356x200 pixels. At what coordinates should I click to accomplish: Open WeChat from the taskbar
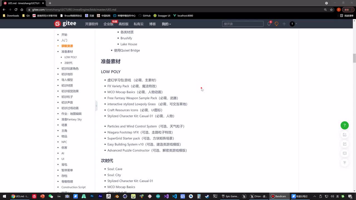point(51,196)
